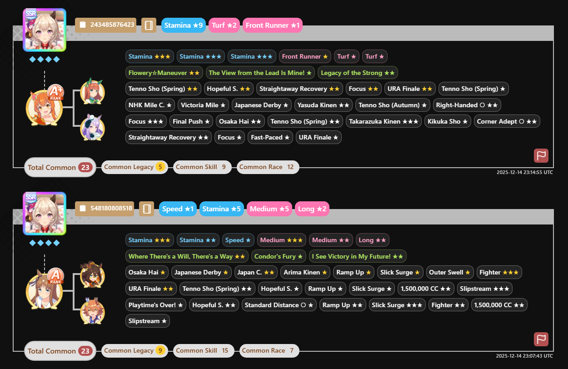The height and width of the screenshot is (369, 568).
Task: Select the Stamina ★5 summary tag
Action: click(x=222, y=209)
